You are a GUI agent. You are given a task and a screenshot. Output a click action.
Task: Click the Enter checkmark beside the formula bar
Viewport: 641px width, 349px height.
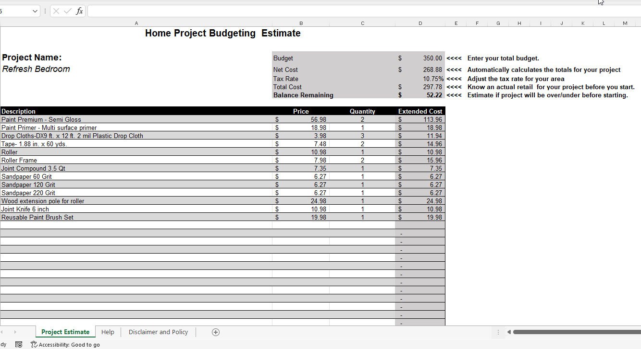click(x=67, y=11)
